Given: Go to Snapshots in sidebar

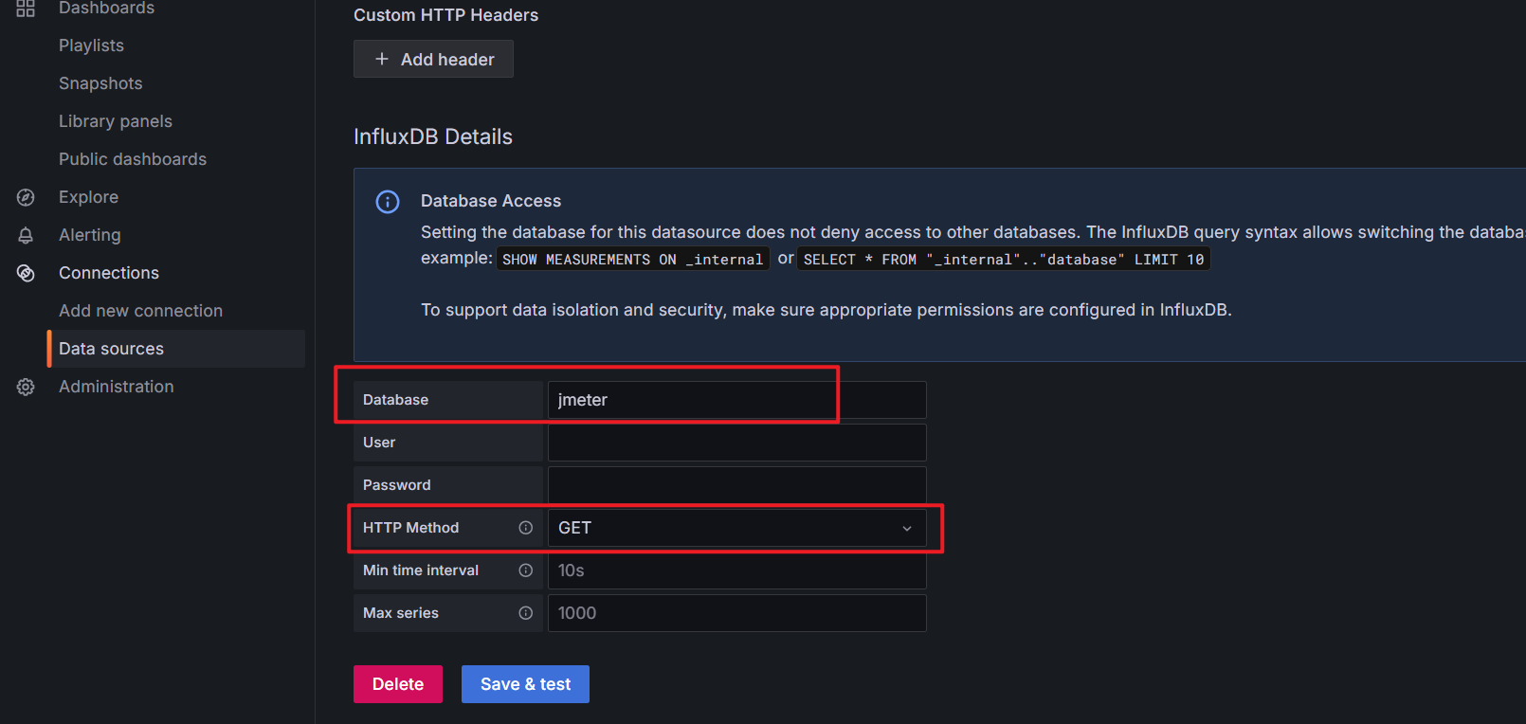Looking at the screenshot, I should [x=100, y=83].
